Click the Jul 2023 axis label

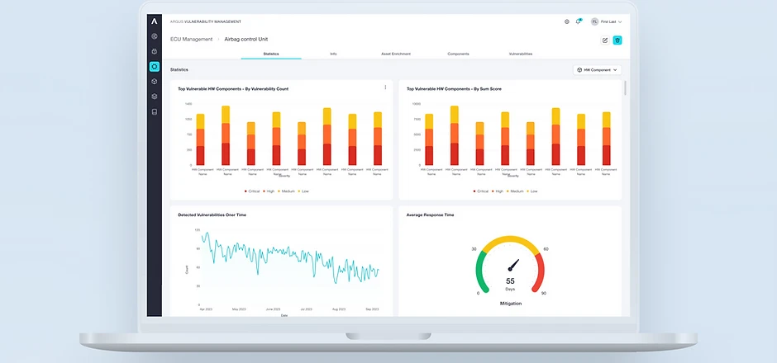pos(306,309)
